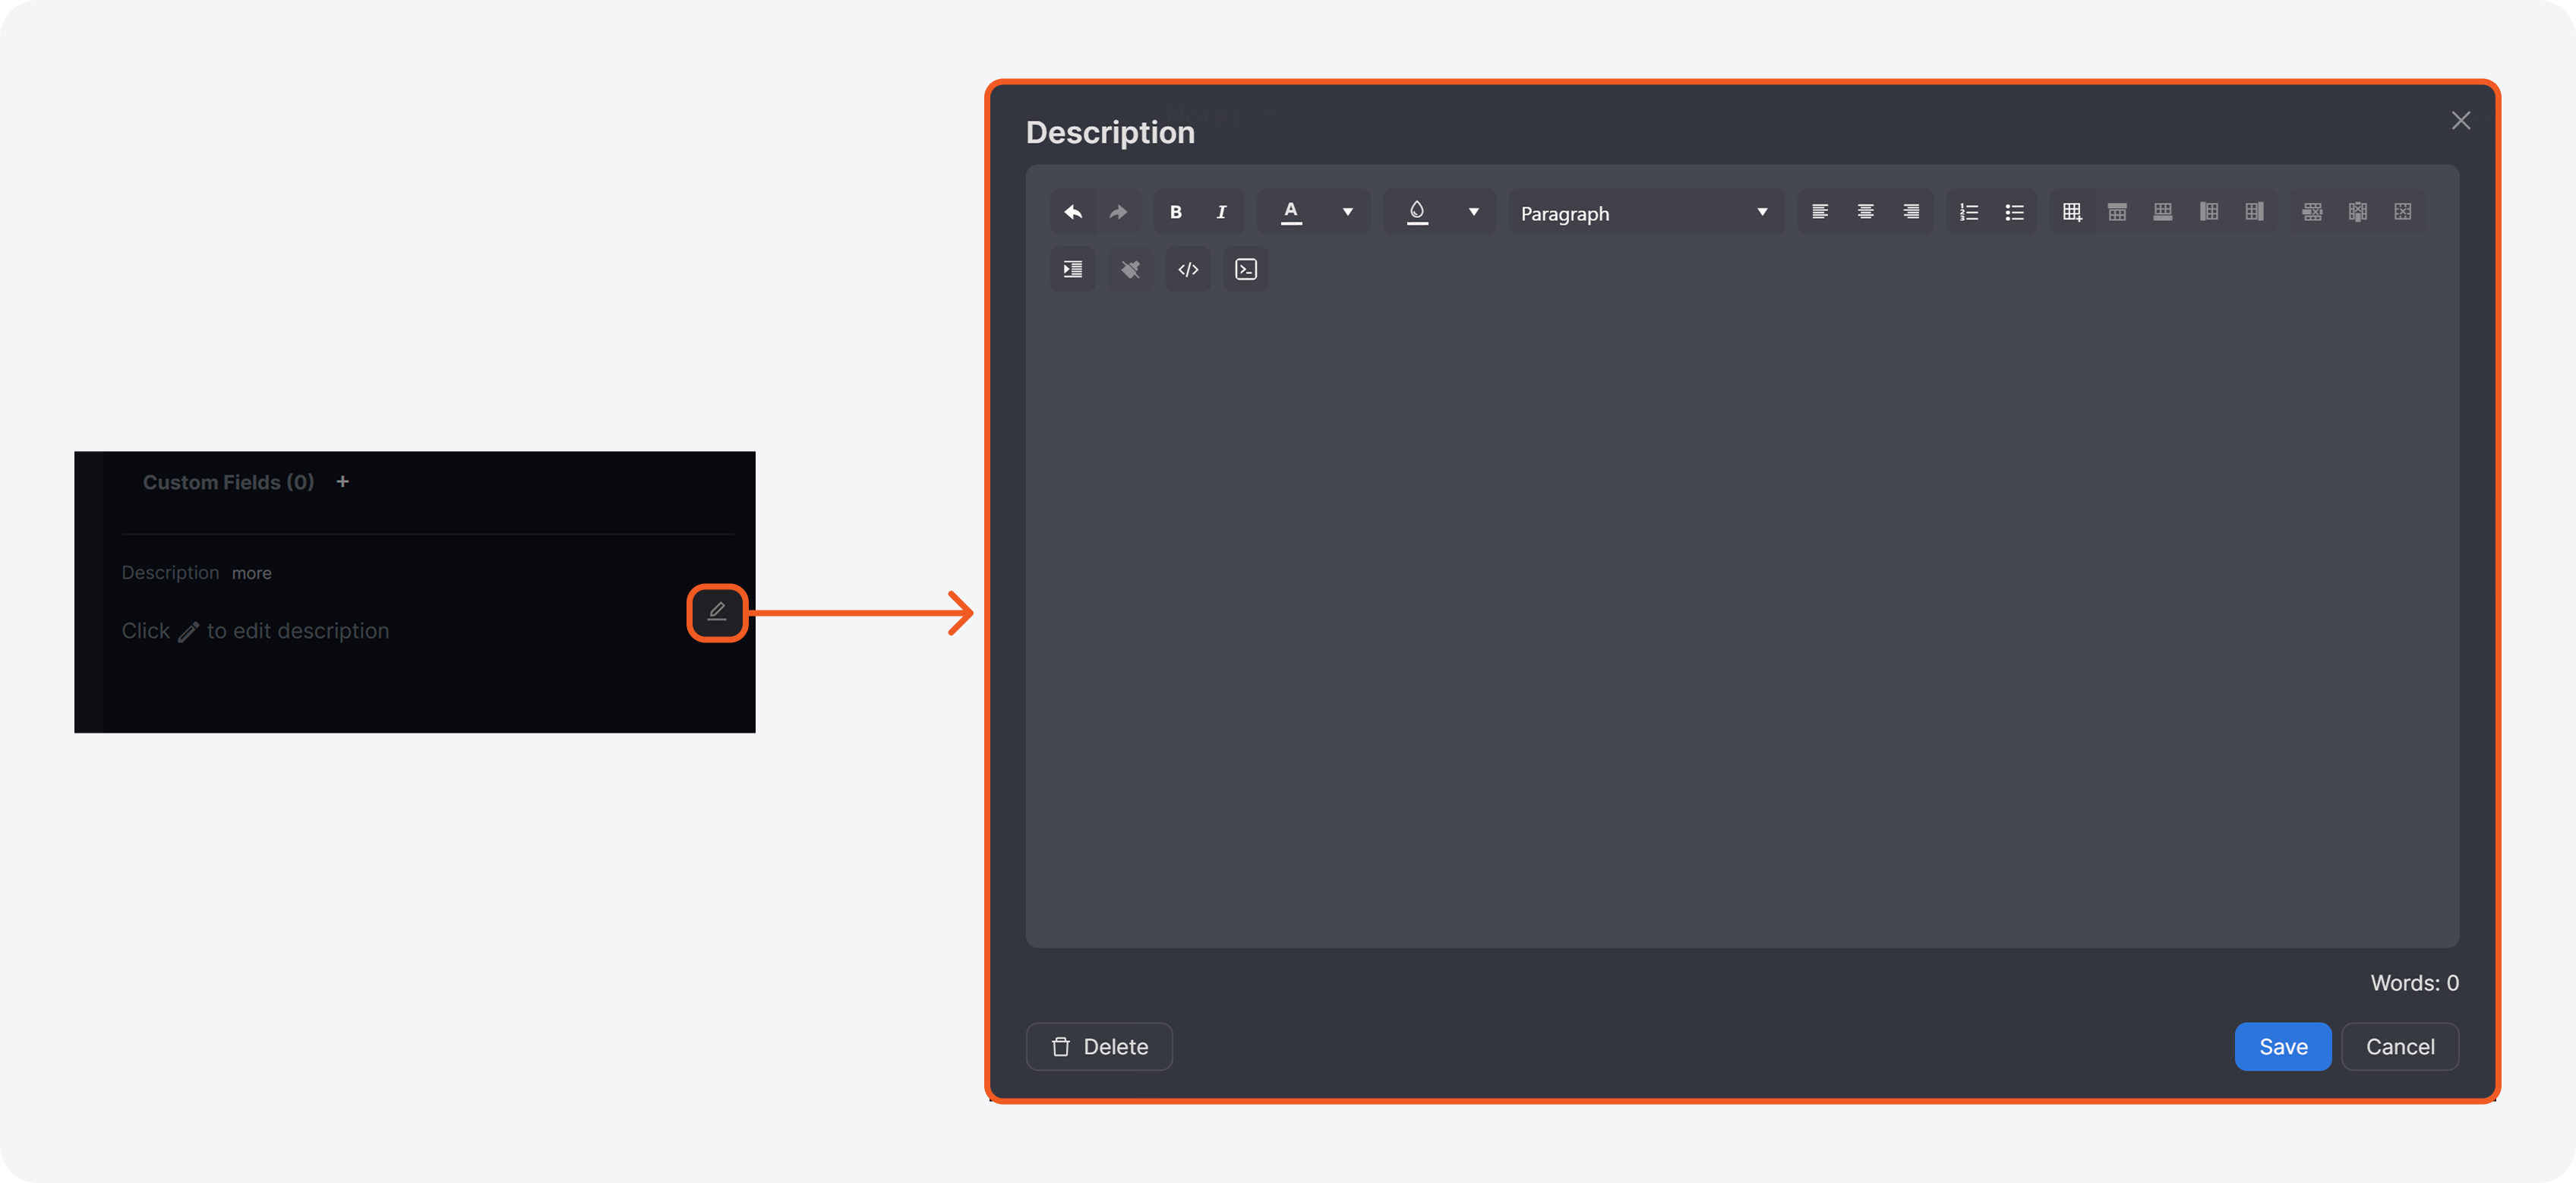Open the font color dropdown arrow
The height and width of the screenshot is (1183, 2576).
[x=1347, y=212]
